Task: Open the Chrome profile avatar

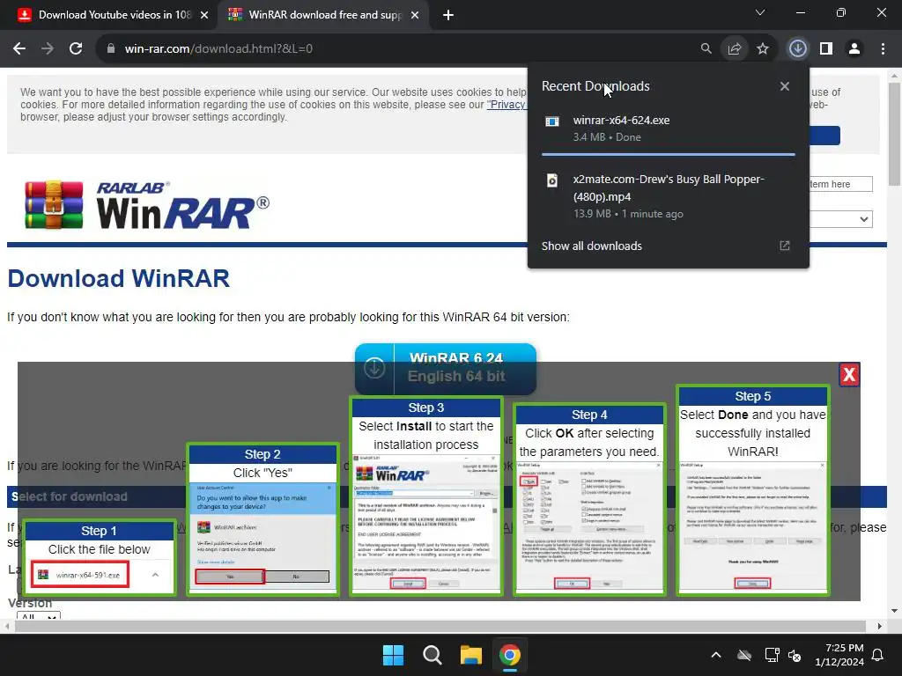Action: pos(854,49)
